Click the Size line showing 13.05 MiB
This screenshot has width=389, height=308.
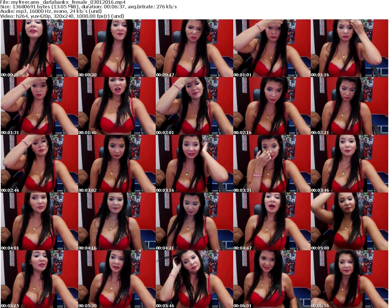point(88,7)
